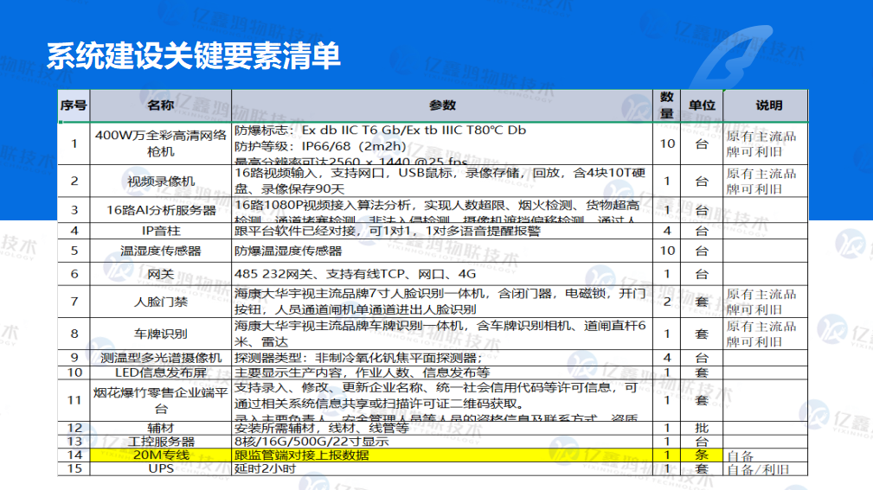
Task: Click quantity '4' in the 测温型多光谱摄像机 row
Action: [x=667, y=358]
